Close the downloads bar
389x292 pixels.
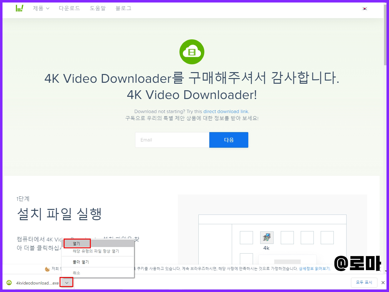(383, 283)
